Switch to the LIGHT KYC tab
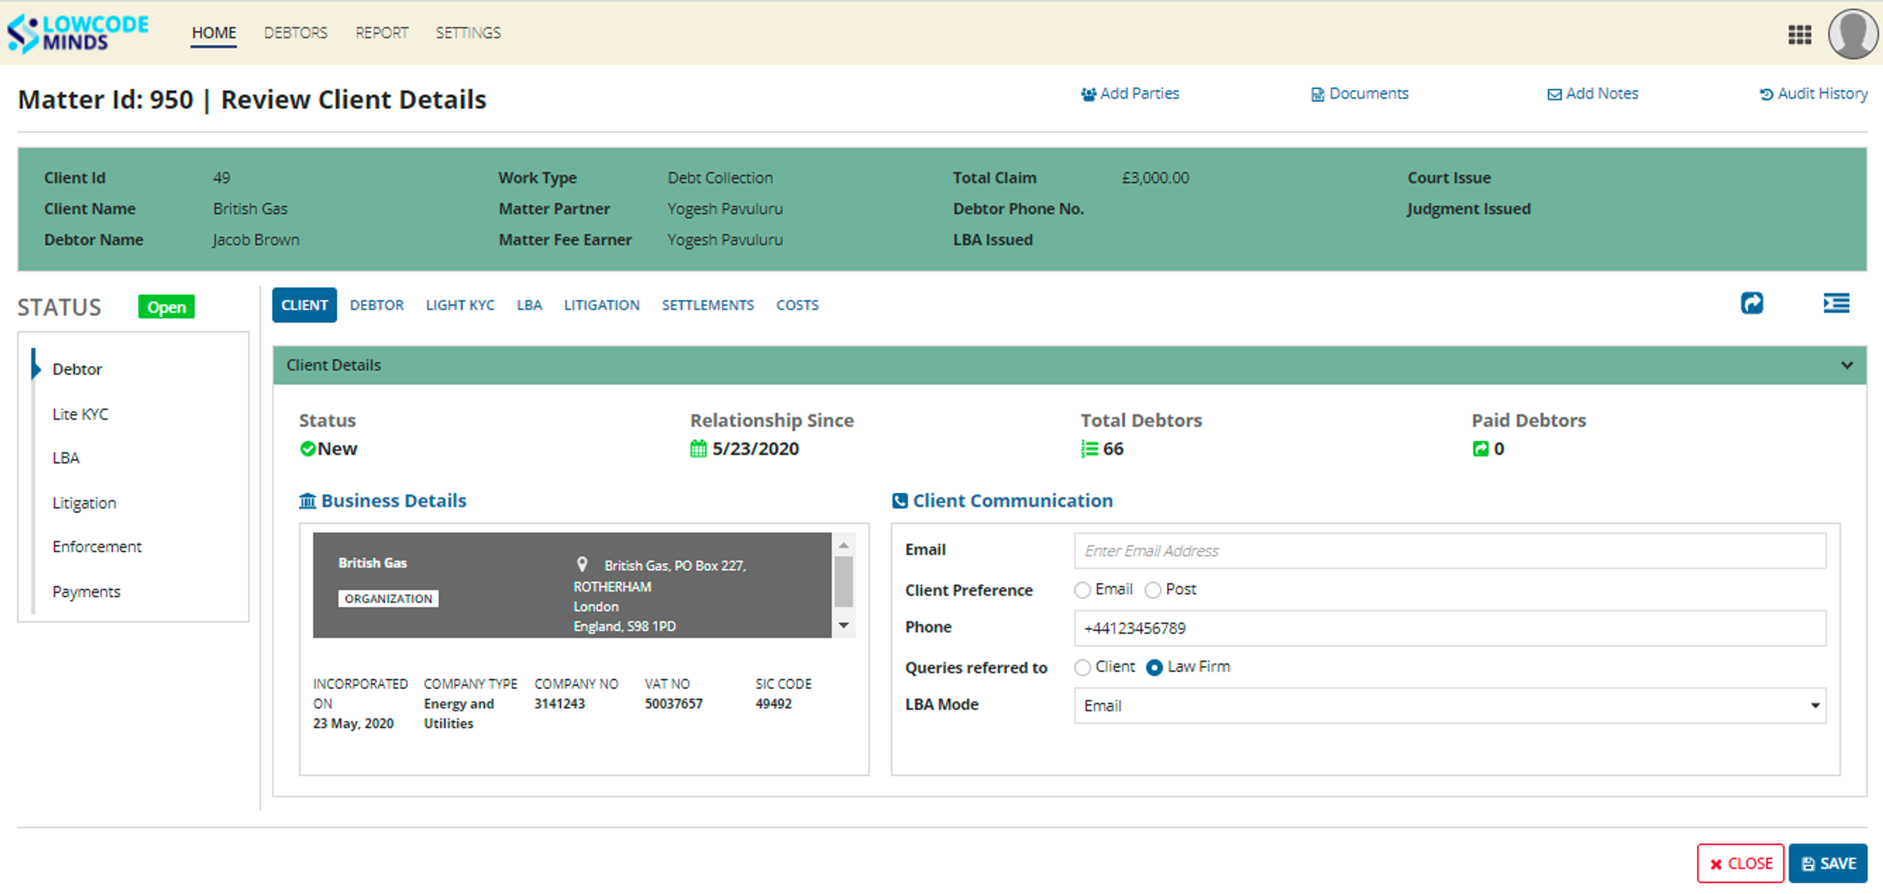The width and height of the screenshot is (1883, 894). point(460,305)
